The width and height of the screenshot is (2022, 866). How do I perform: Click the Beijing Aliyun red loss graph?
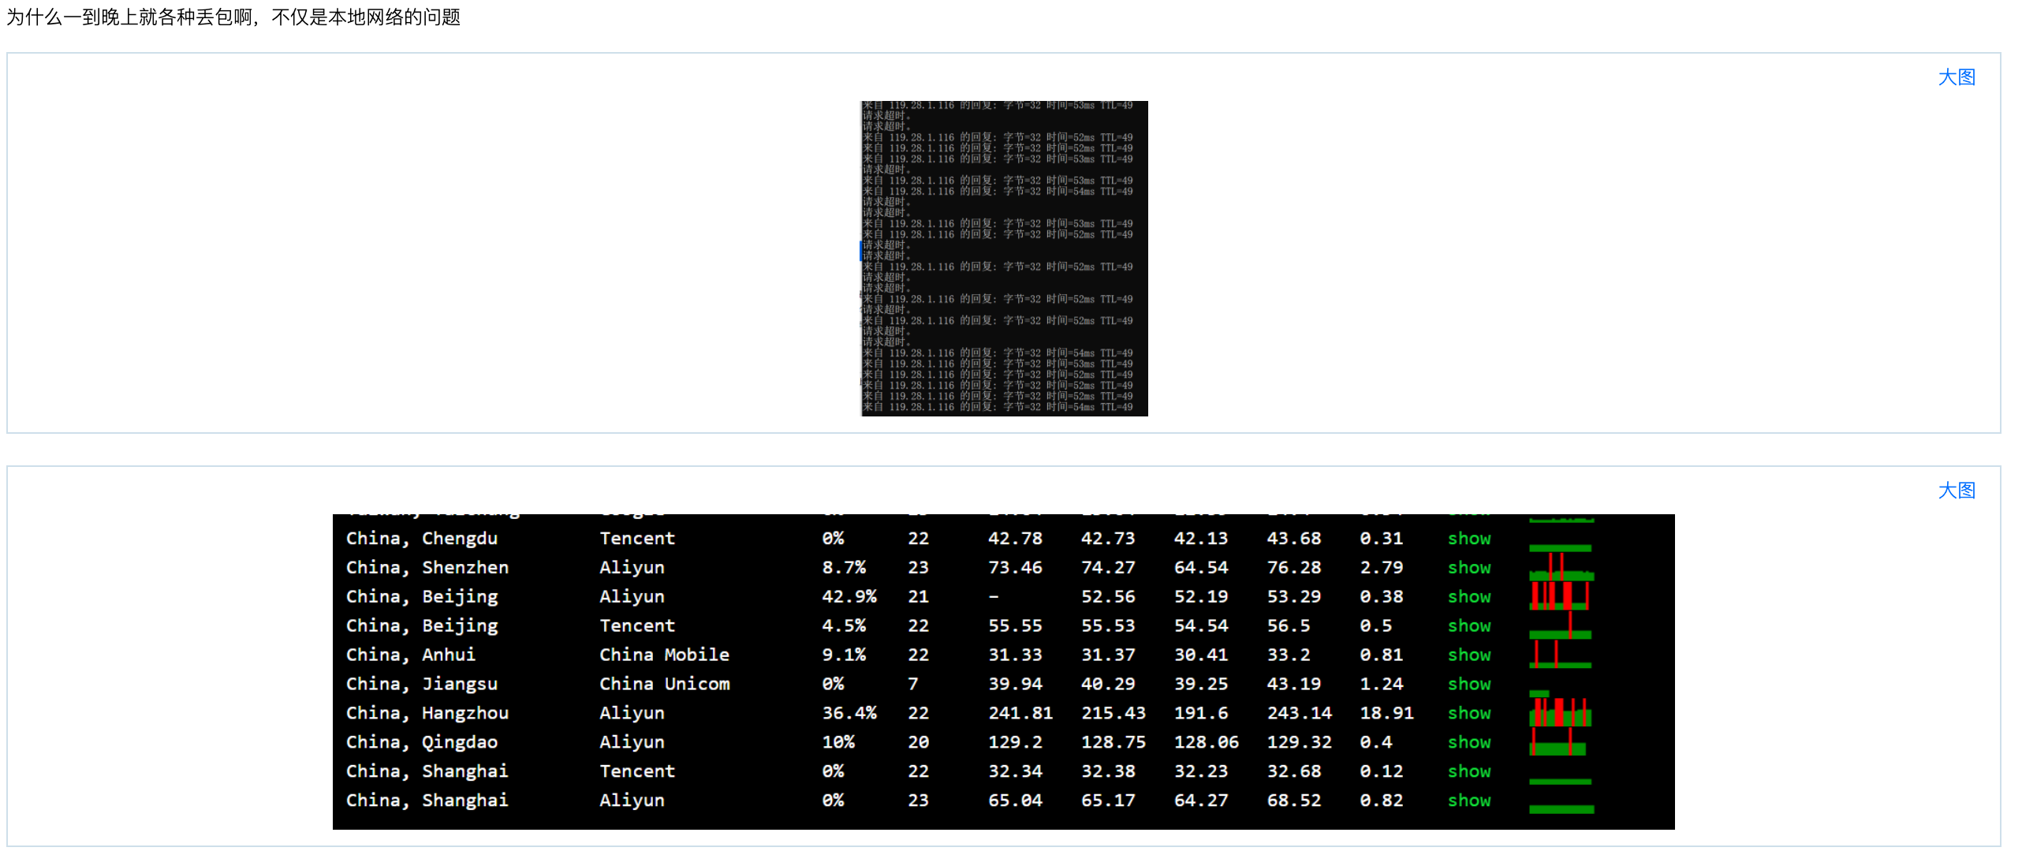point(1560,595)
